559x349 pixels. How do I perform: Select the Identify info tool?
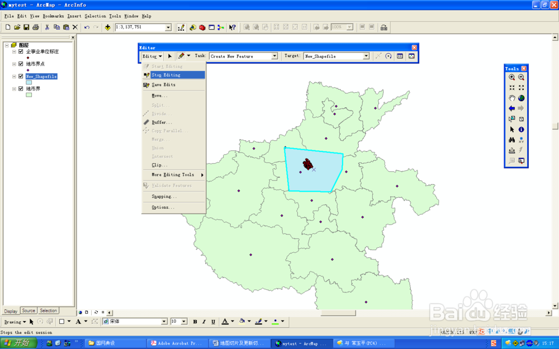coord(521,130)
